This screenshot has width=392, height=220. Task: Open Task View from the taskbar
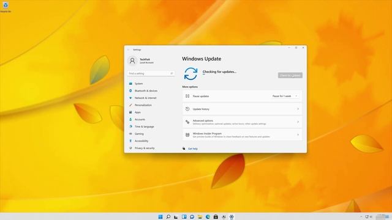[x=176, y=217]
